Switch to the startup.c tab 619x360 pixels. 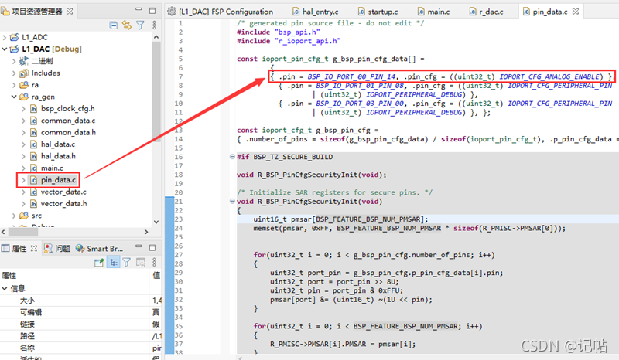(x=378, y=12)
